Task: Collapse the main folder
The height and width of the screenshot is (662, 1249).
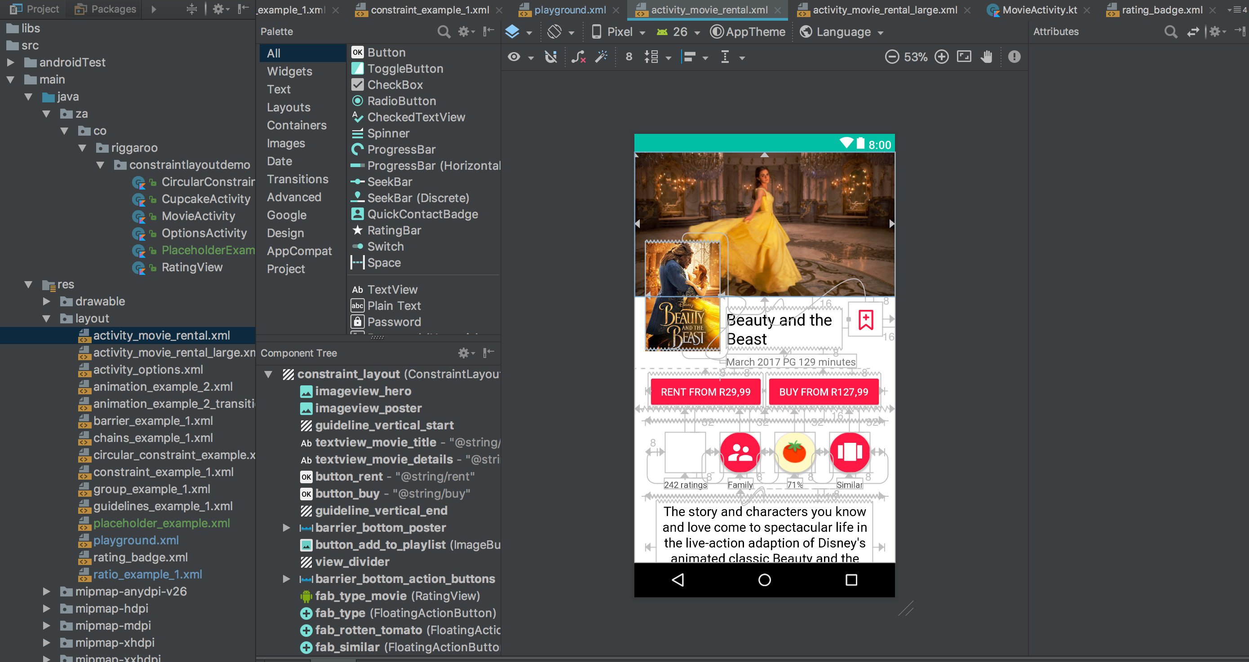Action: [10, 79]
